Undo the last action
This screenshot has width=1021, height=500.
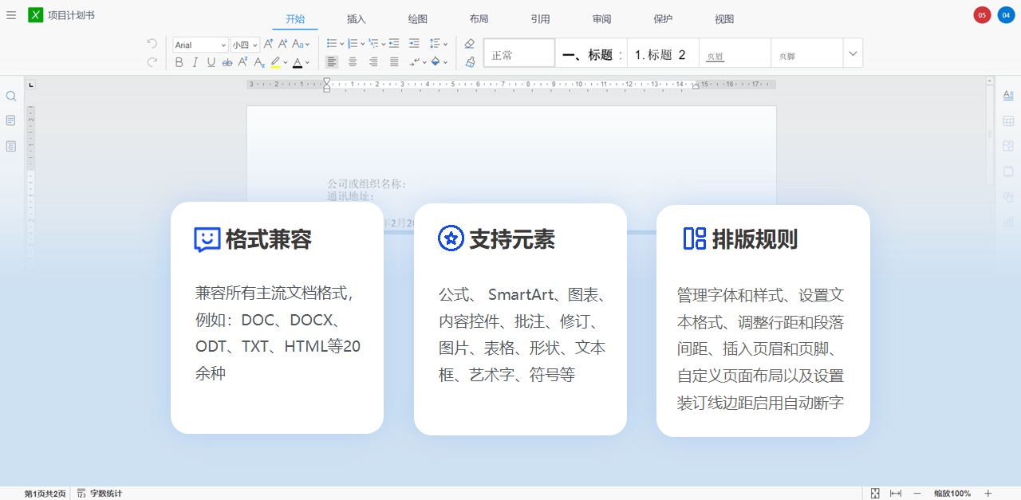pyautogui.click(x=152, y=43)
